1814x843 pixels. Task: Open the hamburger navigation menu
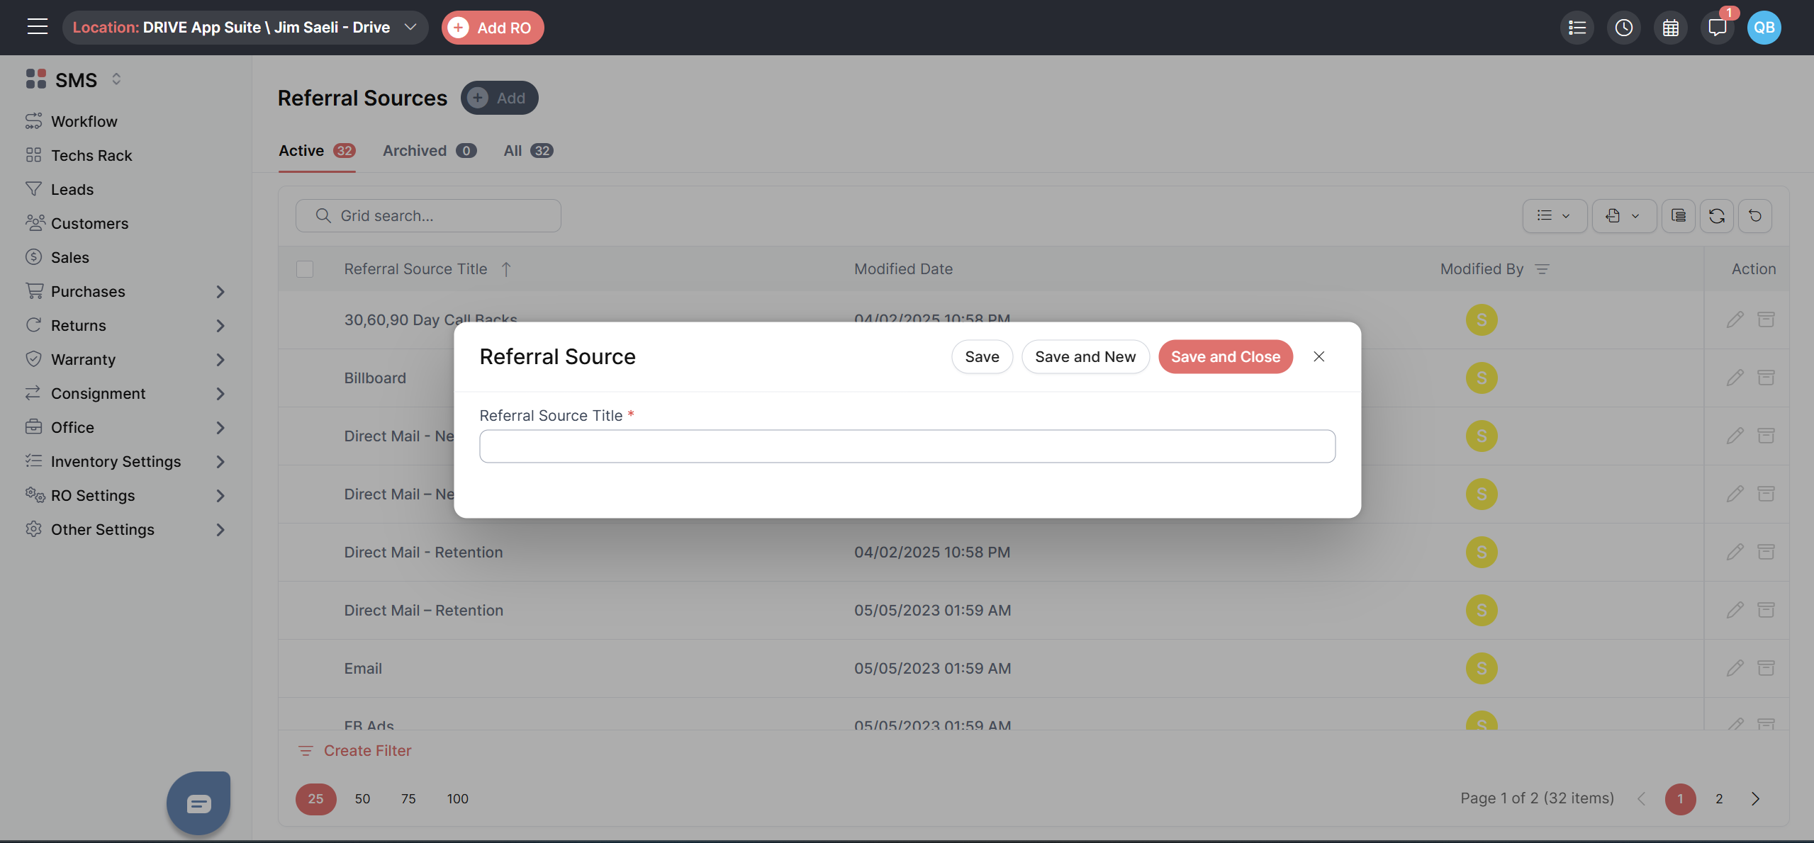(x=37, y=27)
